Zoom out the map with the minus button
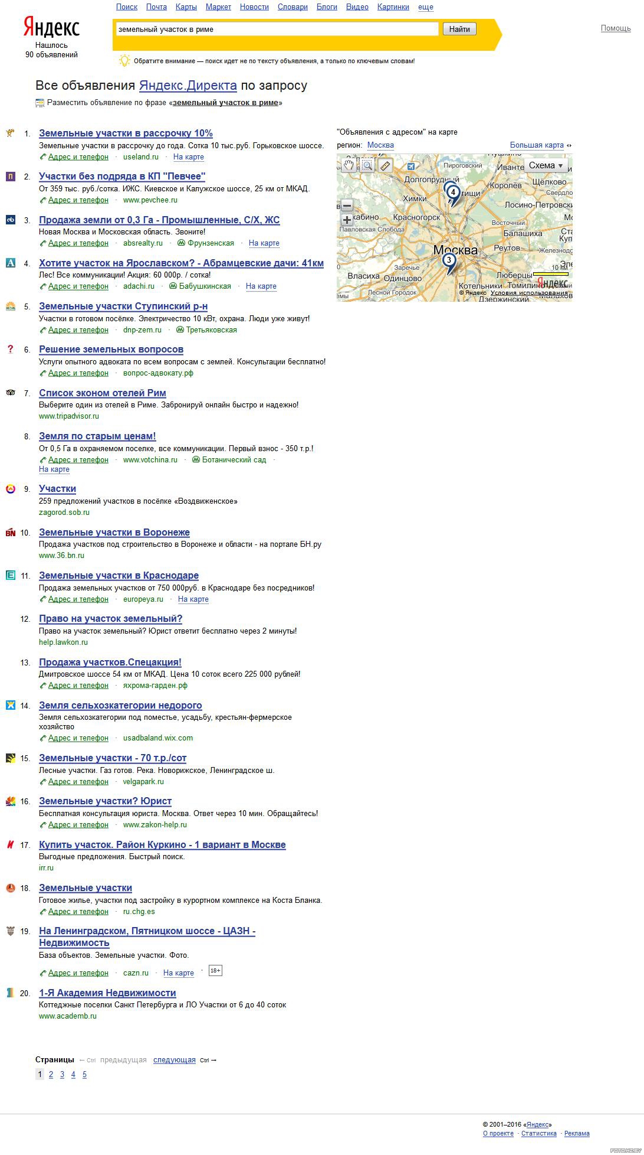Viewport: 644px width, 1155px height. 347,205
